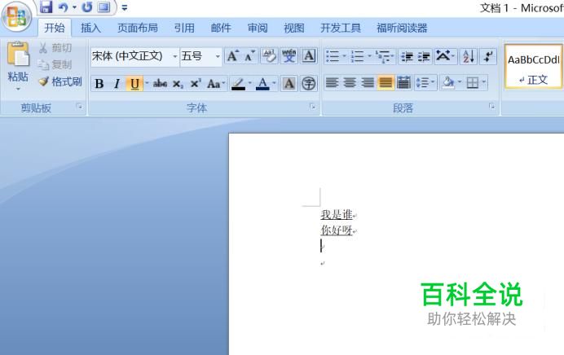This screenshot has height=355, width=564.
Task: Open the phonetic guide (wén) tool
Action: pos(289,56)
